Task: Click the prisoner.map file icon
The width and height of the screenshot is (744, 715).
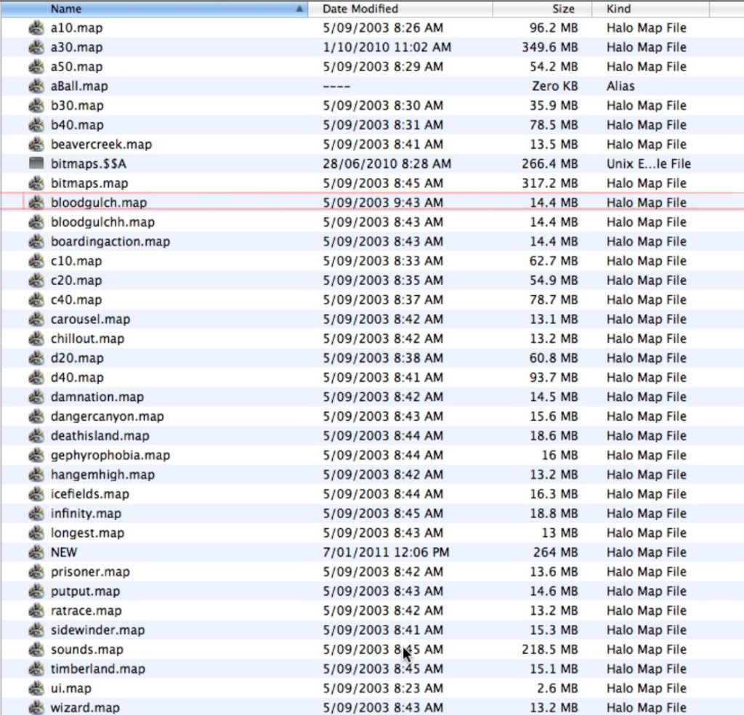Action: (36, 572)
